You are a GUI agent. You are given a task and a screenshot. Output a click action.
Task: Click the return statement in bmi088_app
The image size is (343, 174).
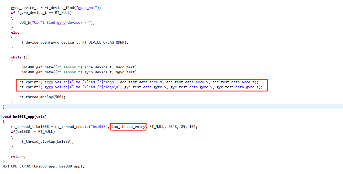(x=18, y=156)
